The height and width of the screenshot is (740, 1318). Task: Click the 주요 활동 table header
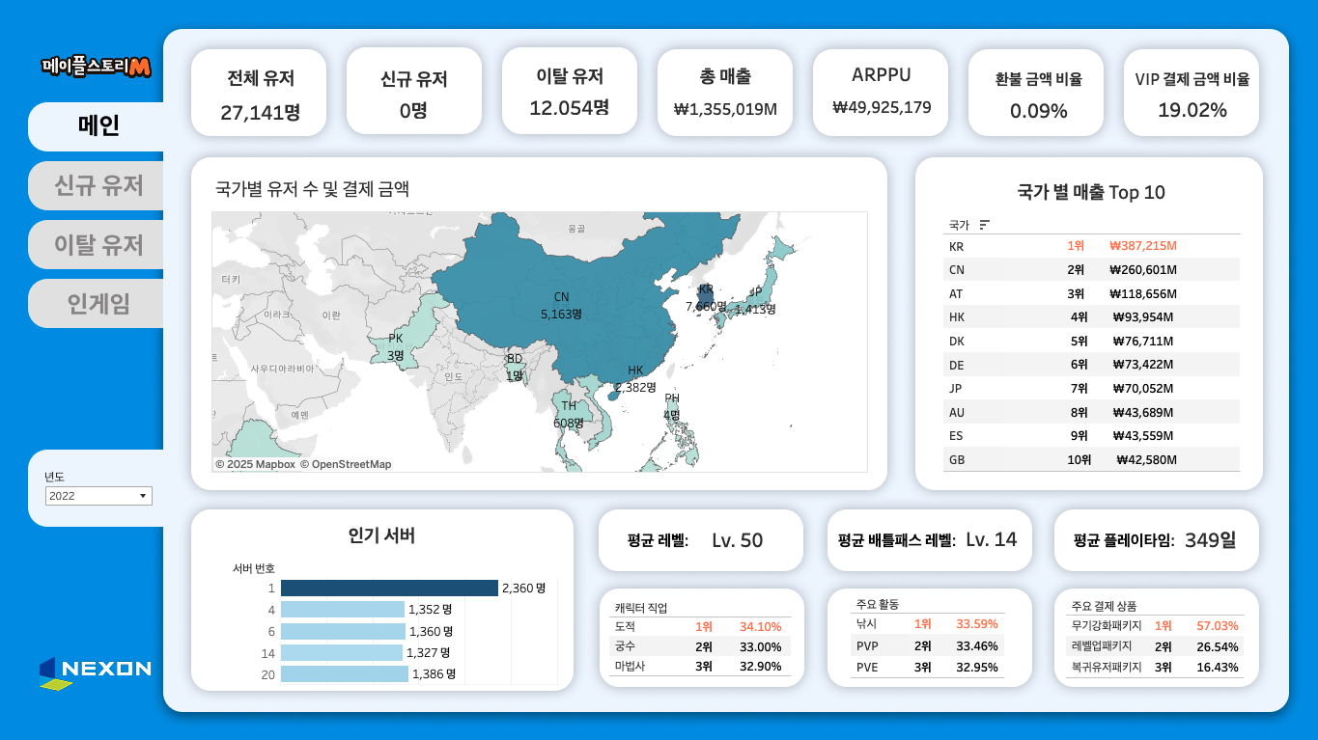(x=877, y=604)
